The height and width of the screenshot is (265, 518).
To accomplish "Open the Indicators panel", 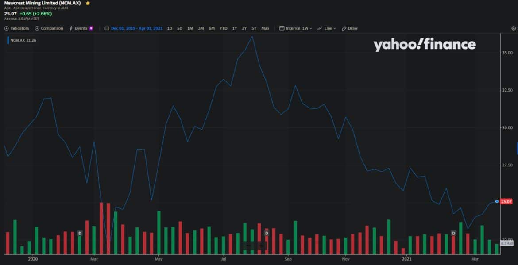I will coord(17,28).
